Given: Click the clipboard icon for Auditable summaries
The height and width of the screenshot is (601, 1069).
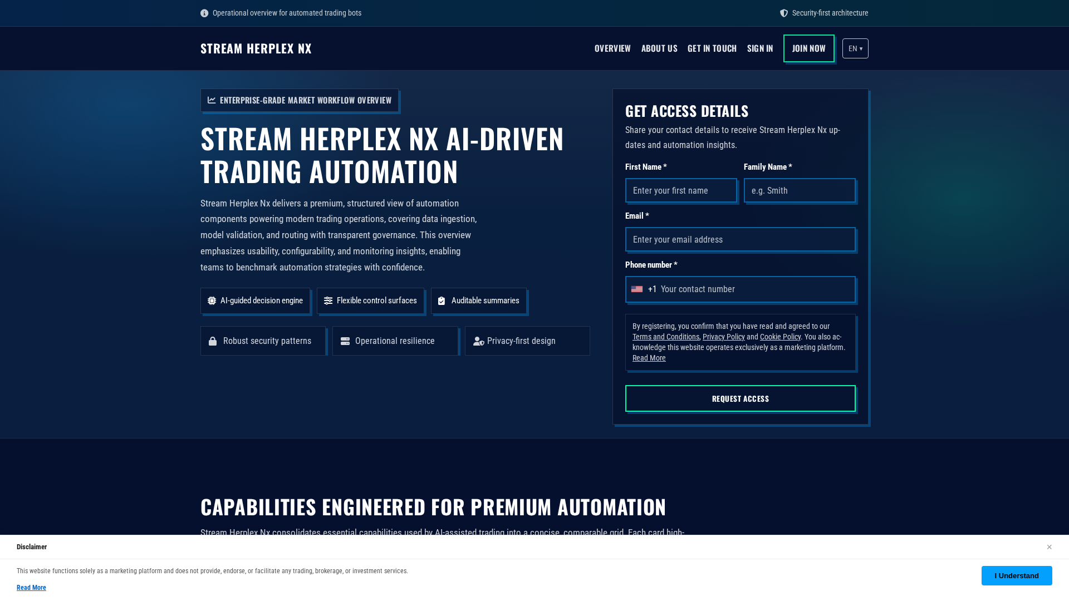Looking at the screenshot, I should click(x=442, y=301).
